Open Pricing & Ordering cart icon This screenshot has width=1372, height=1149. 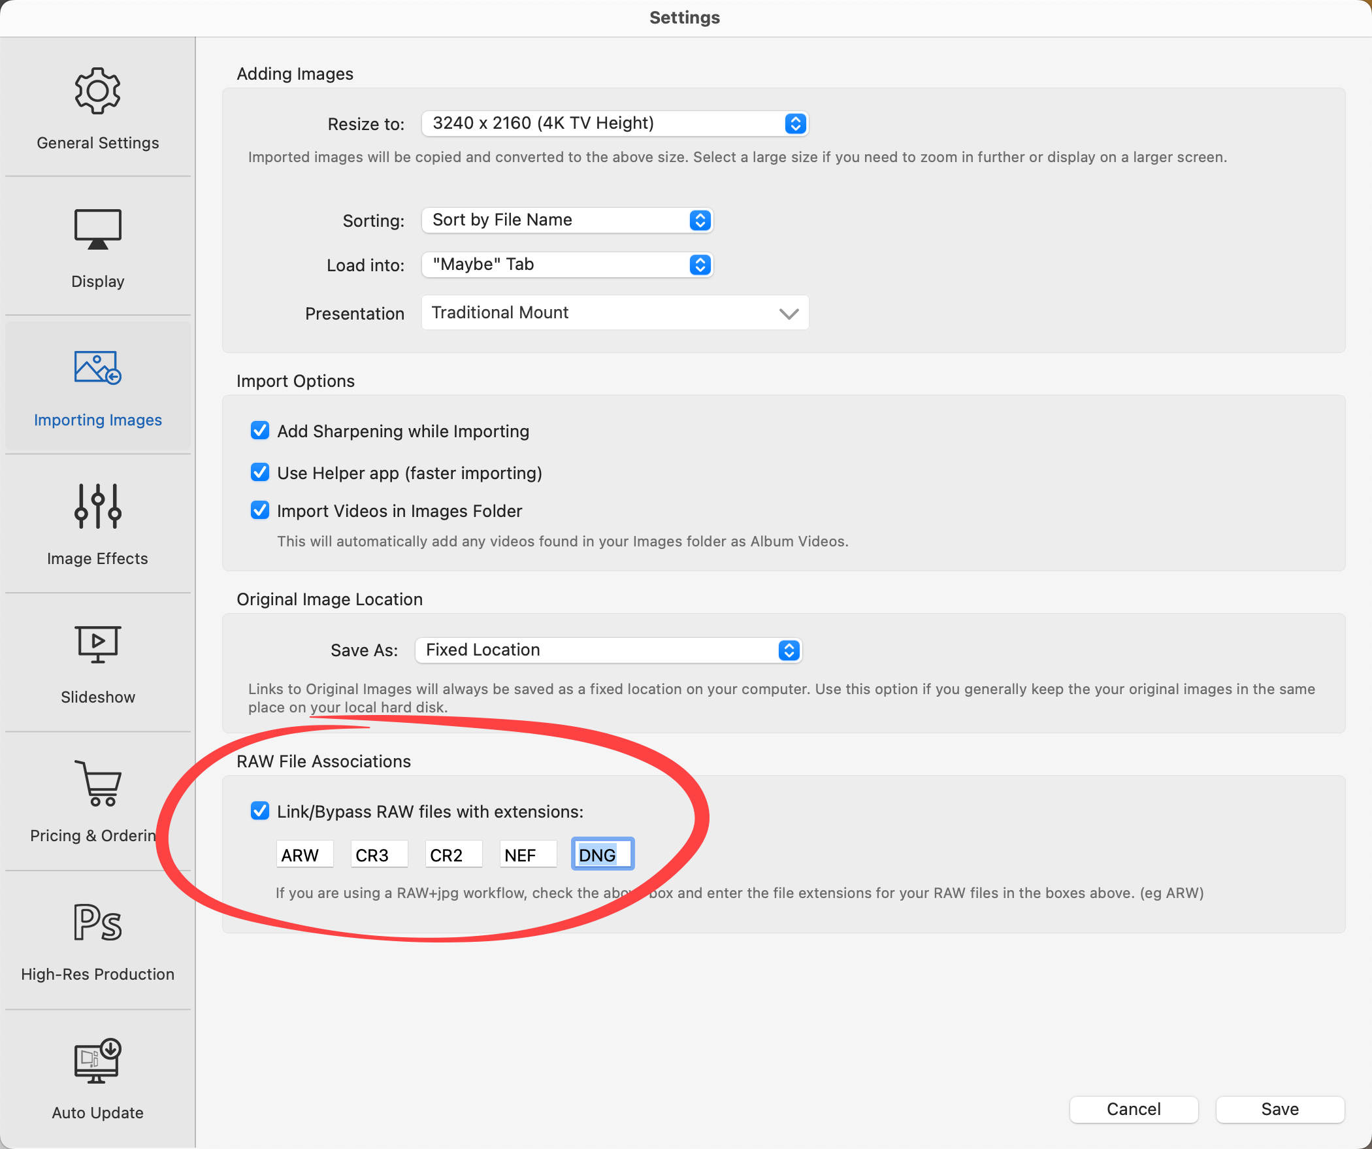click(x=97, y=783)
